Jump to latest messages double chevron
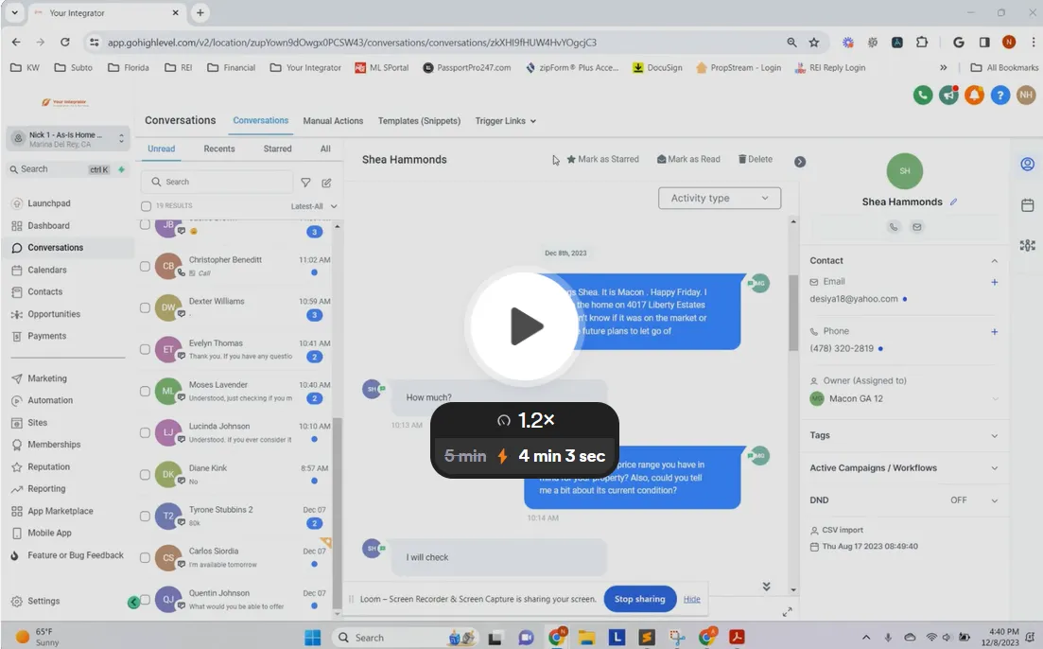This screenshot has height=649, width=1043. click(x=766, y=587)
